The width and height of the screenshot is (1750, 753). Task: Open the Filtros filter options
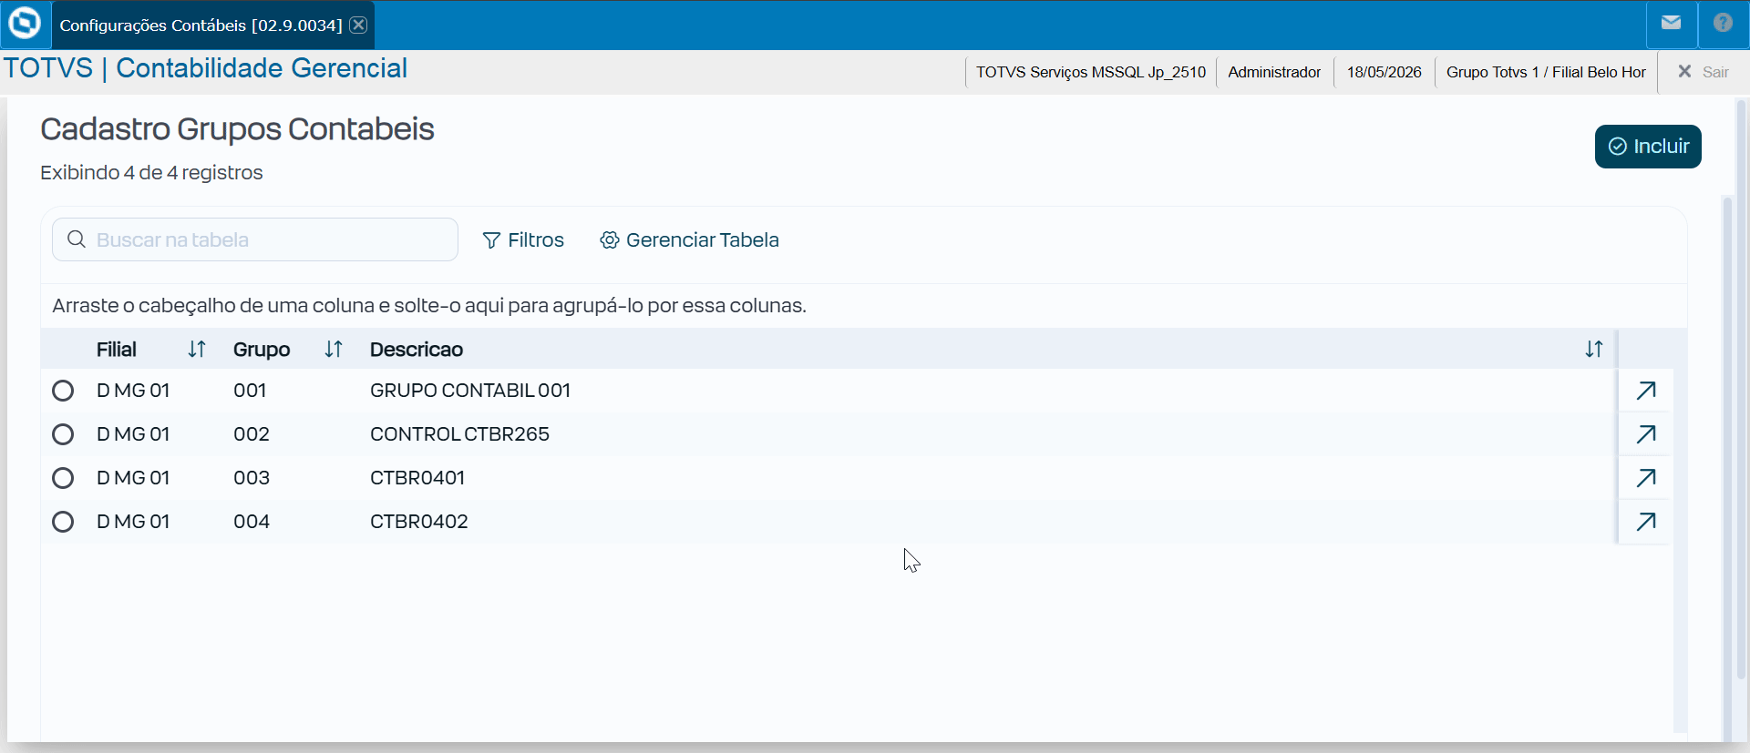523,240
